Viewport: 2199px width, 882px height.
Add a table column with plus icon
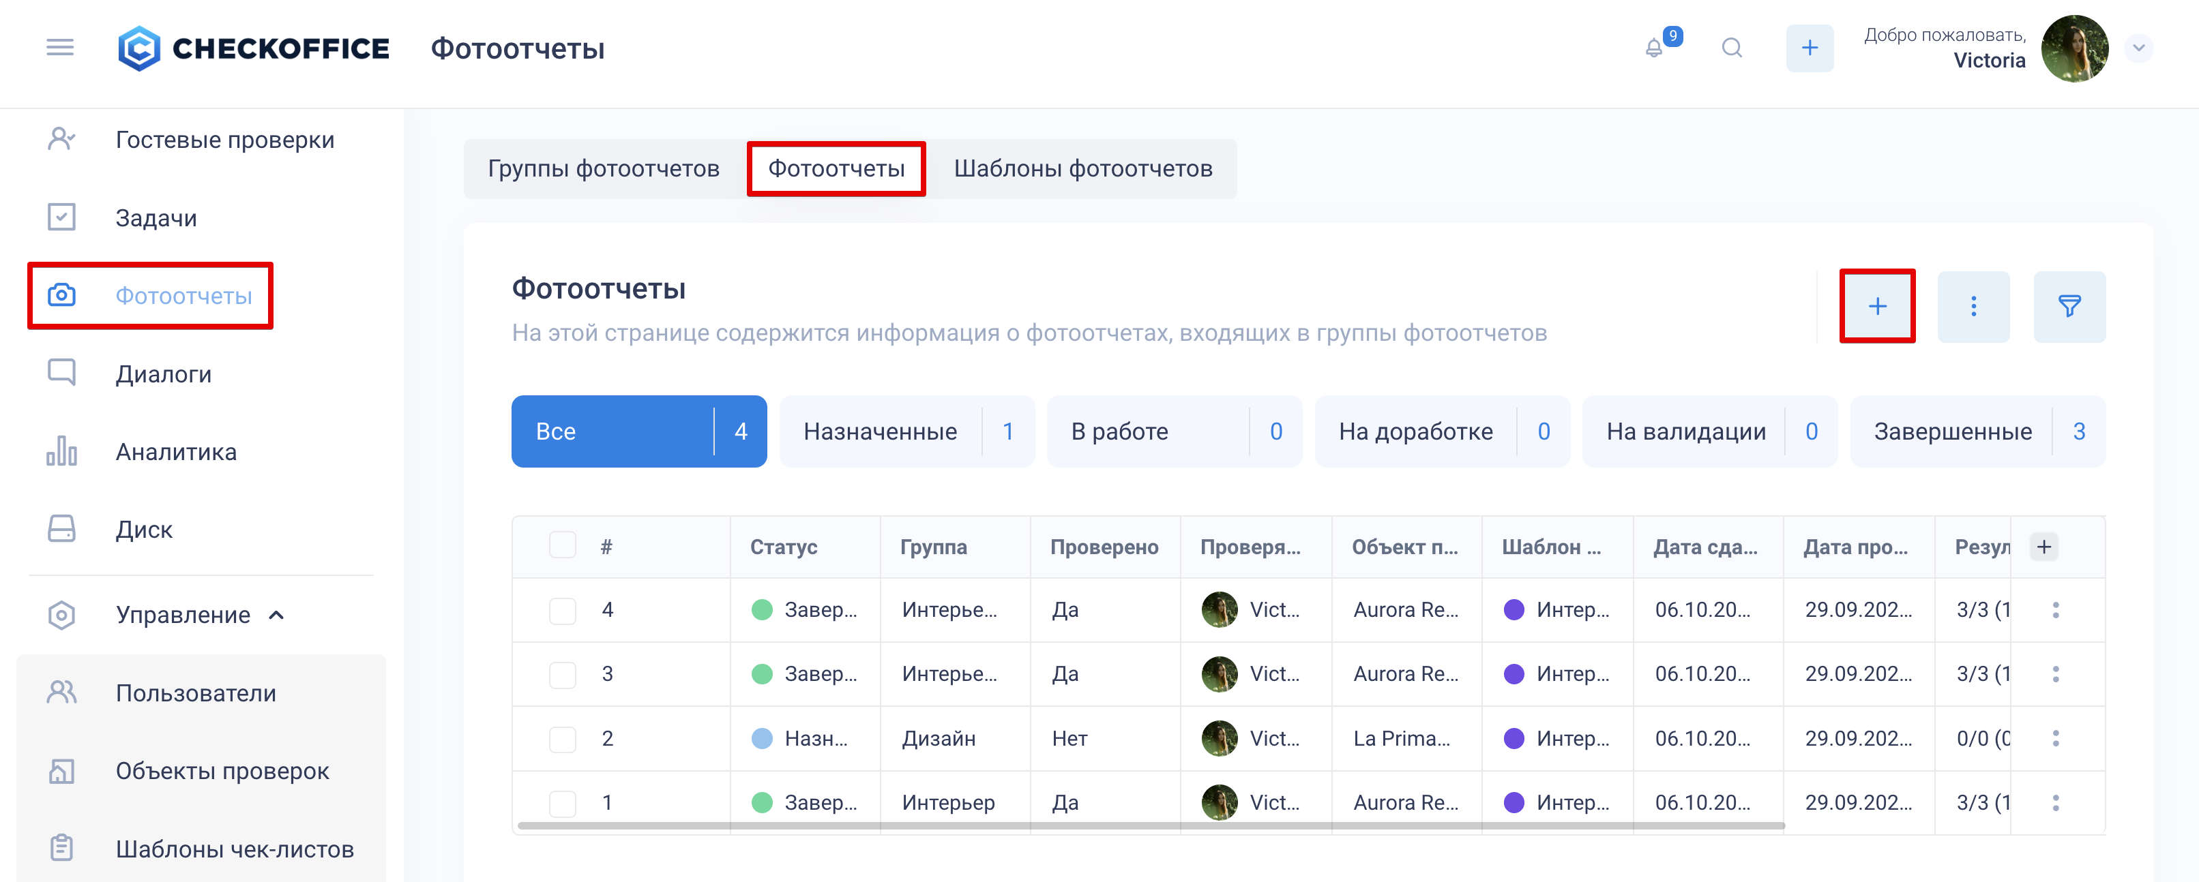tap(2043, 547)
